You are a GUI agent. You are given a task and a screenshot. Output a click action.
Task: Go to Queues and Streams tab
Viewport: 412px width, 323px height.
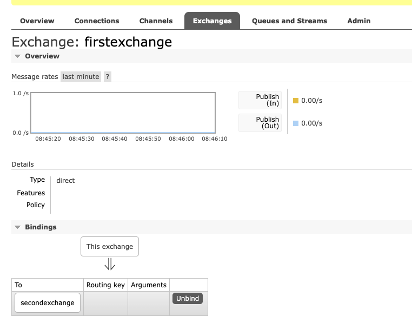[289, 21]
